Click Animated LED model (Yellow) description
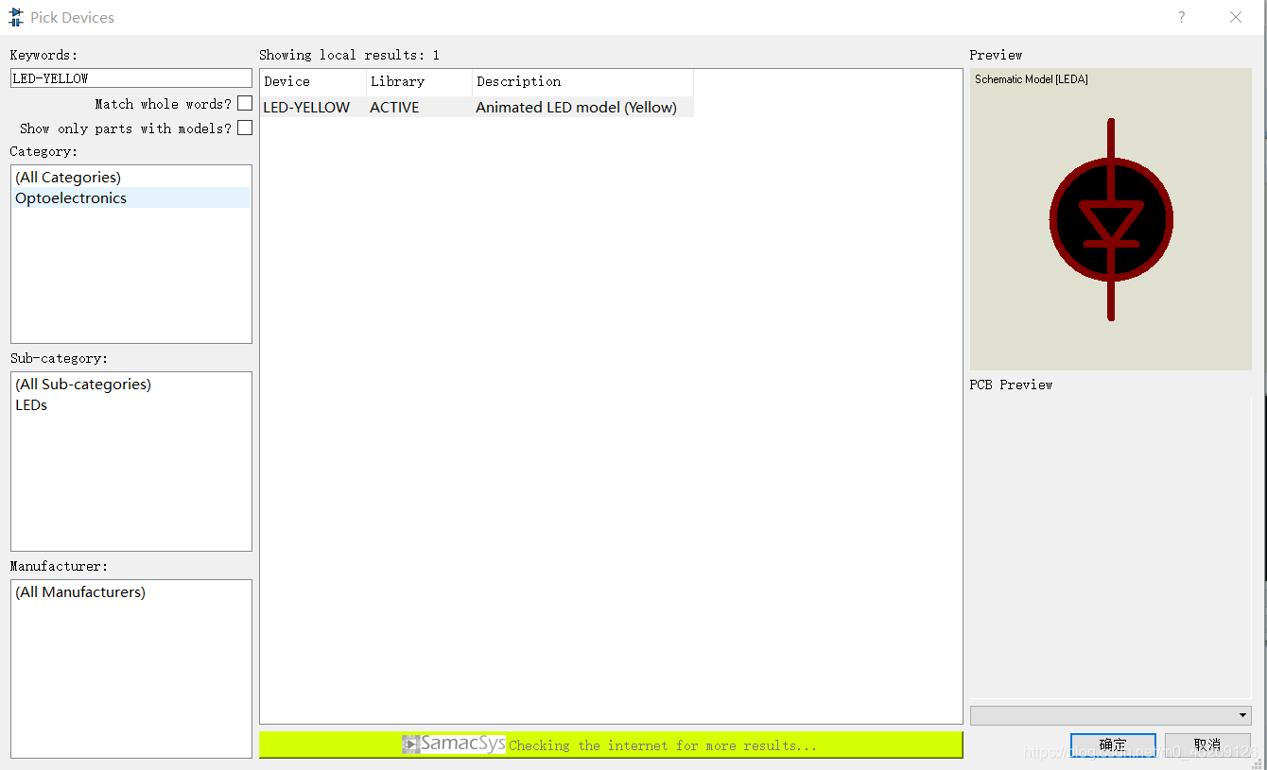 (x=576, y=107)
